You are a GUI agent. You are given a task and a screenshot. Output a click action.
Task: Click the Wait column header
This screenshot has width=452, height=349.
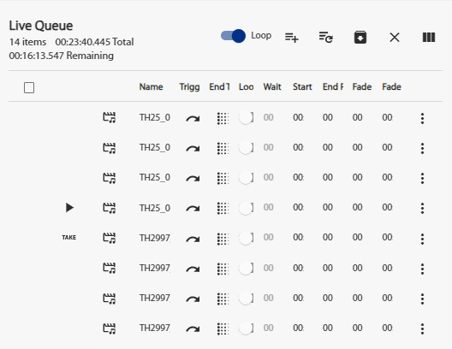point(272,86)
